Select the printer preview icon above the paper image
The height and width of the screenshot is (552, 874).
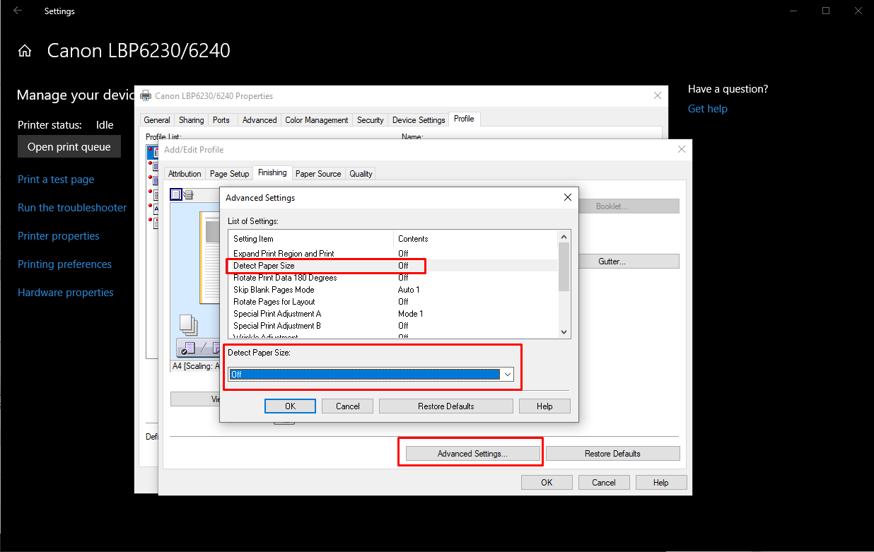188,195
